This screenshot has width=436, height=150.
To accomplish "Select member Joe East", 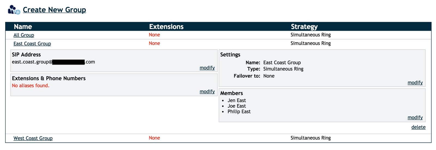I will click(x=237, y=106).
